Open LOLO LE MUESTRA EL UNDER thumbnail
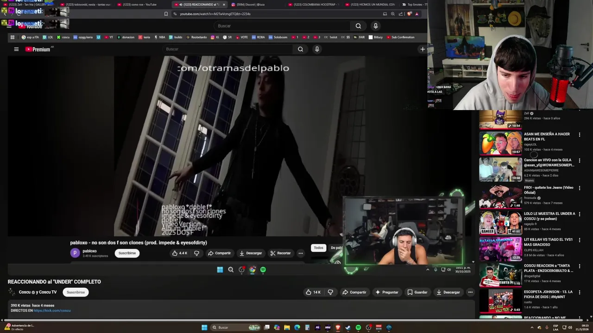593x333 pixels. [500, 222]
